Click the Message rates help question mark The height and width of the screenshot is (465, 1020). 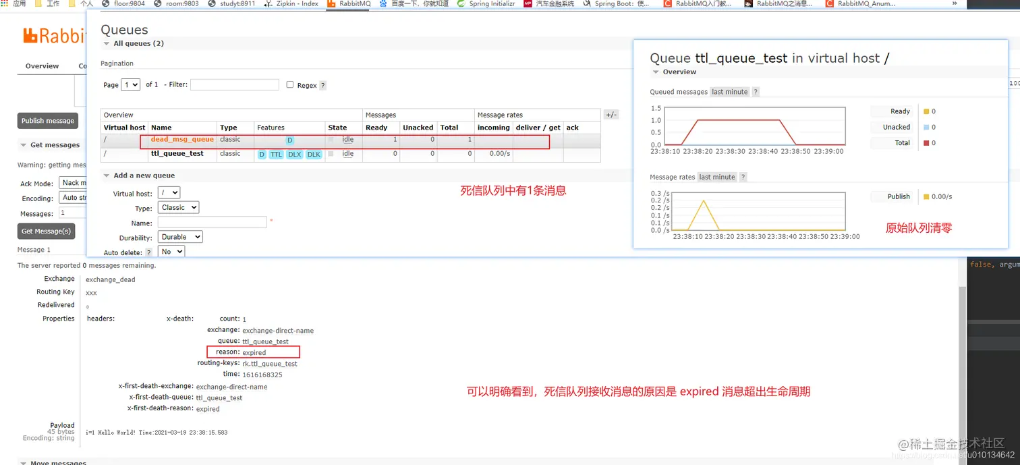pyautogui.click(x=743, y=177)
